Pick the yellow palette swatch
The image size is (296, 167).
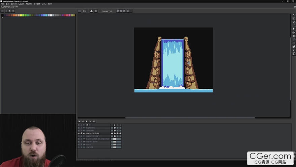(21, 15)
